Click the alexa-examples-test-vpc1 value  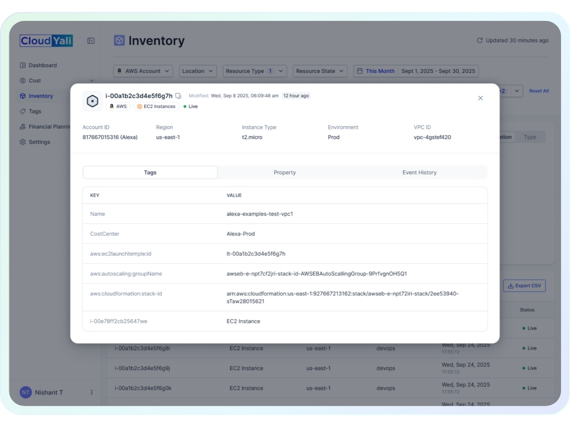coord(260,214)
